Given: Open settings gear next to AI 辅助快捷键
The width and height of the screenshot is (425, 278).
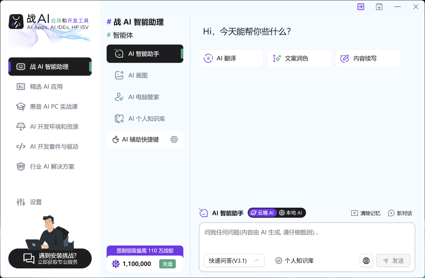Looking at the screenshot, I should point(174,139).
